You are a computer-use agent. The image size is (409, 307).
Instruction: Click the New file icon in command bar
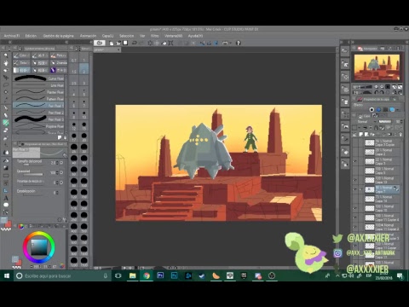(x=112, y=43)
